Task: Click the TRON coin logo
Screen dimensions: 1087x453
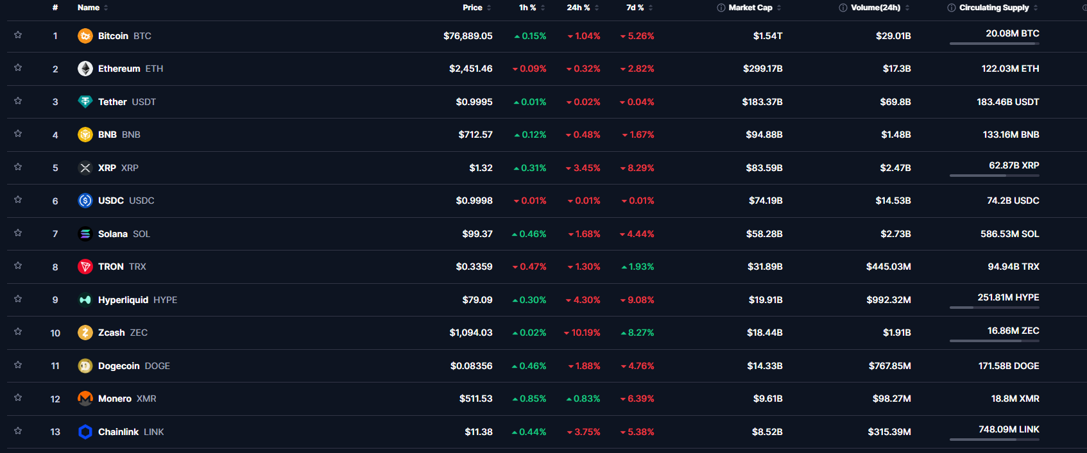Action: tap(85, 267)
